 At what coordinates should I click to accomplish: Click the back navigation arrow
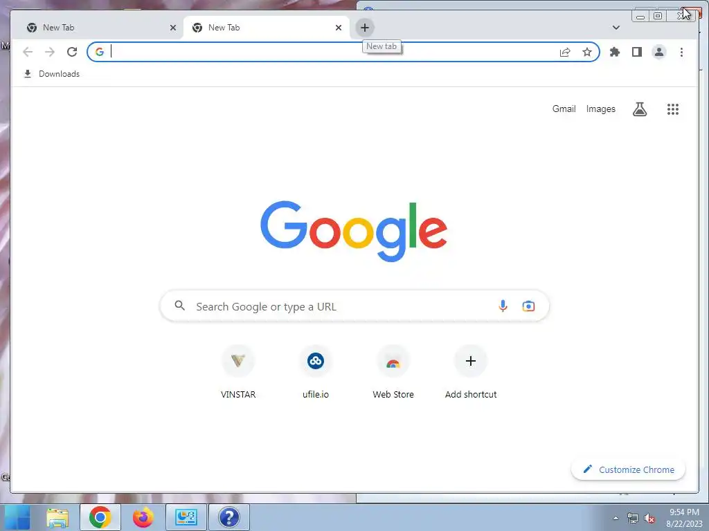pos(28,52)
